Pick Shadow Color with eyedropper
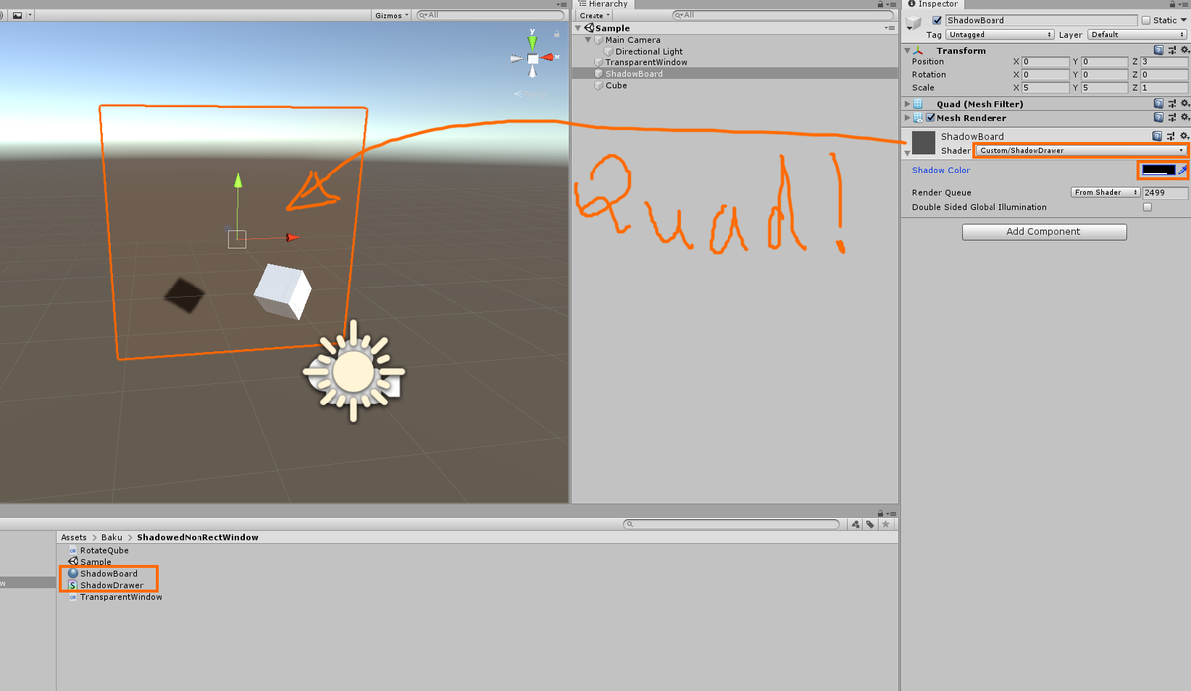Screen dimensions: 1191x691 pos(1182,171)
